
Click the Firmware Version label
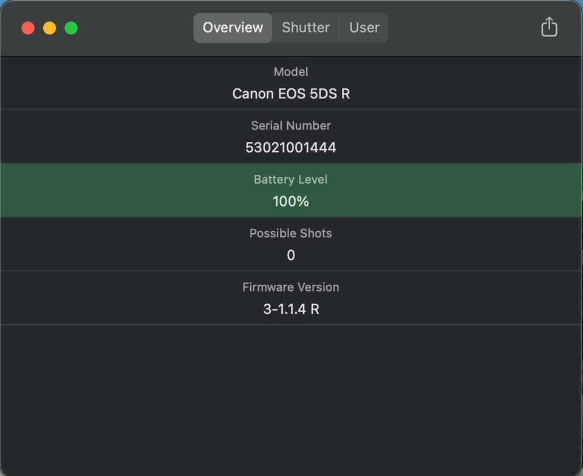tap(291, 287)
